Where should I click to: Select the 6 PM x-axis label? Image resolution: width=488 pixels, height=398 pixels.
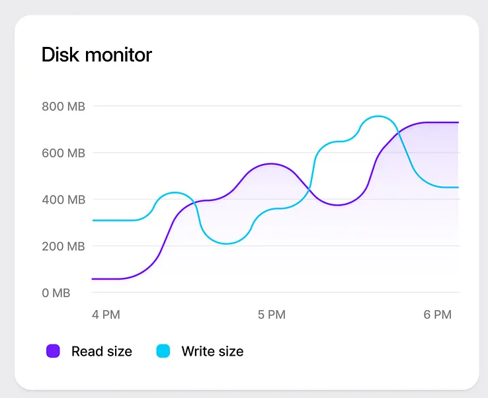[437, 315]
